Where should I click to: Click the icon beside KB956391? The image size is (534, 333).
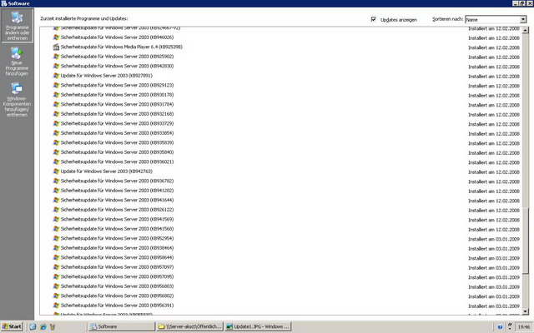(x=56, y=306)
